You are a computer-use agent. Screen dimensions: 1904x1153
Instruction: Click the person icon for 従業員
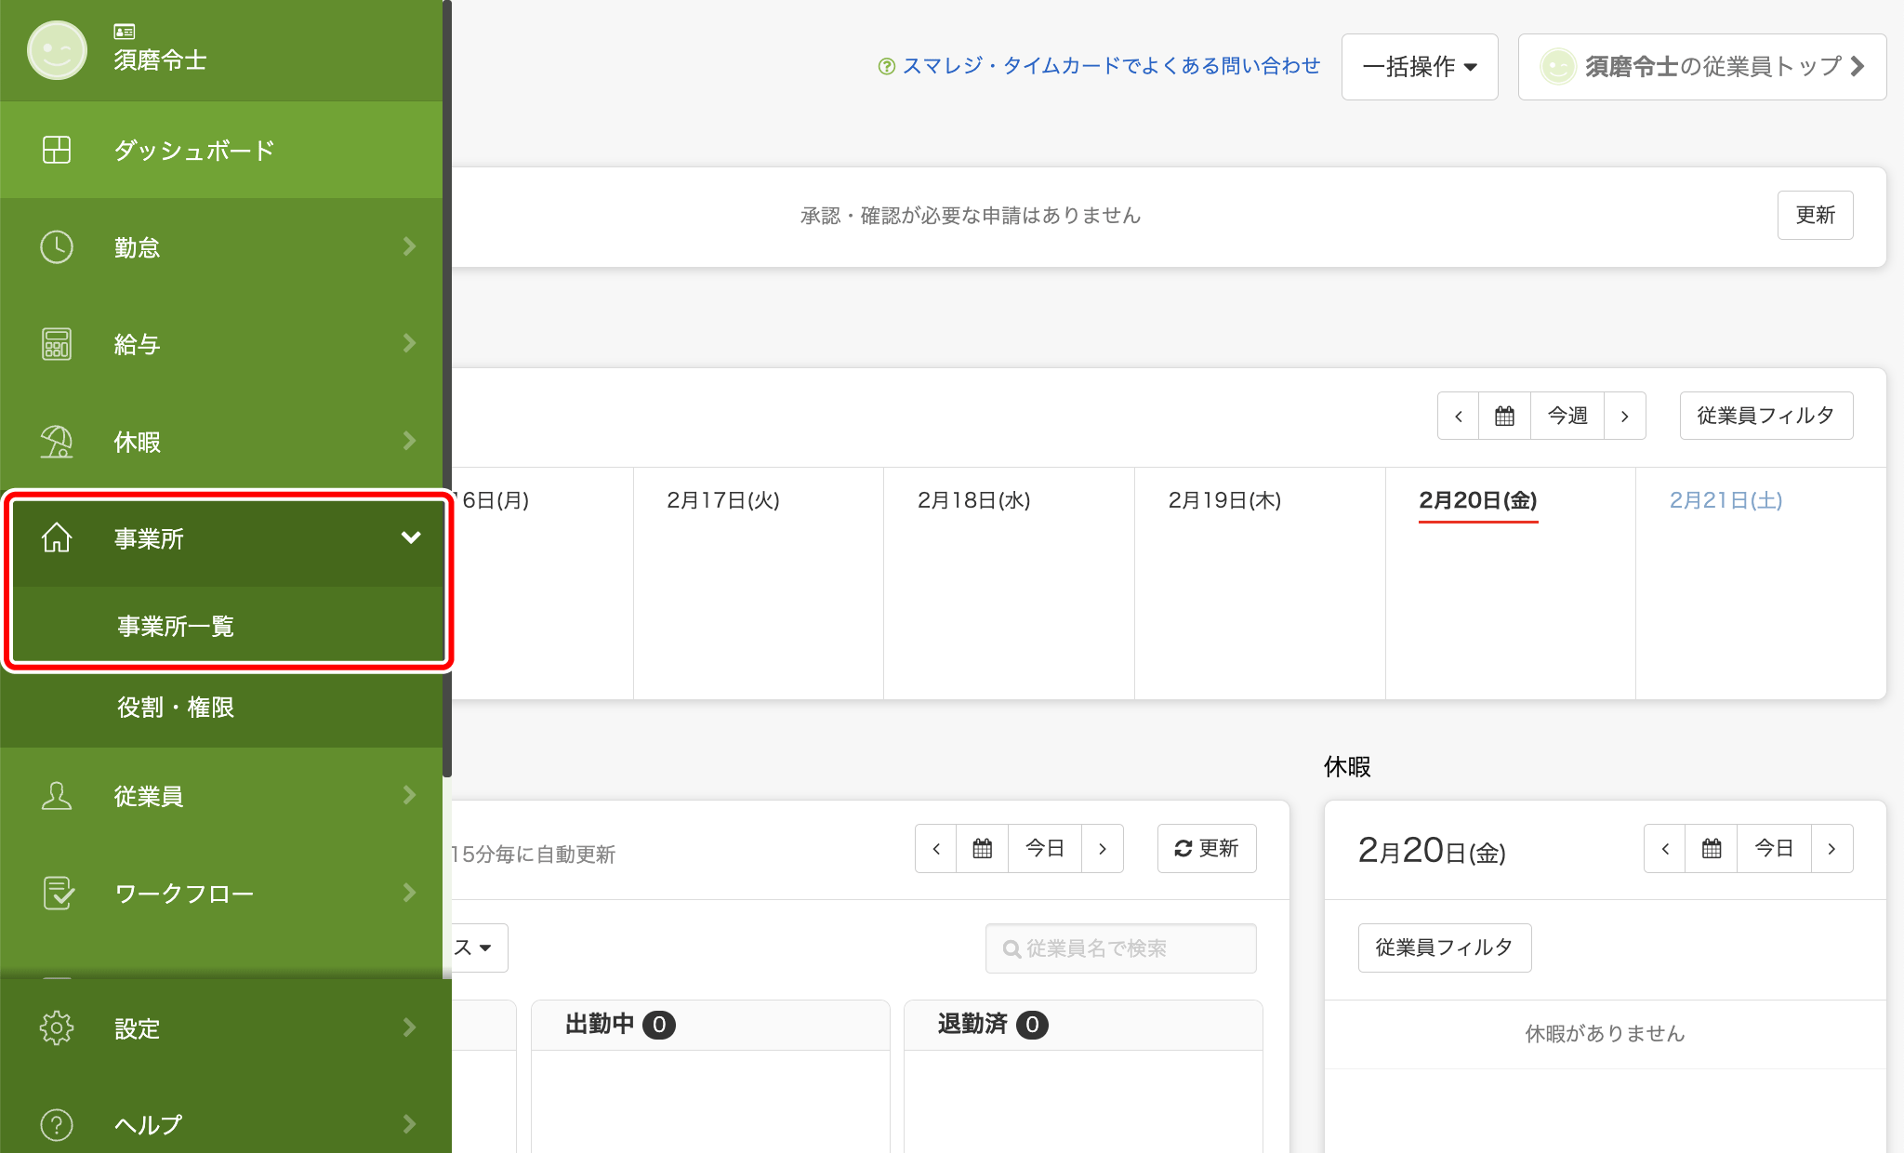click(57, 796)
